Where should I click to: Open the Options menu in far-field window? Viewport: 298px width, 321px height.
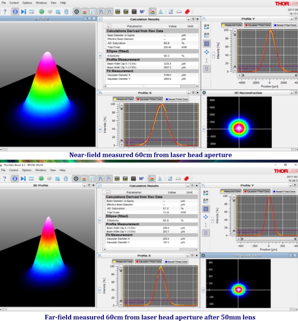coord(27,170)
